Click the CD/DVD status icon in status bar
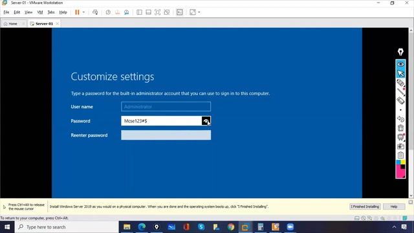The image size is (414, 233). click(364, 218)
